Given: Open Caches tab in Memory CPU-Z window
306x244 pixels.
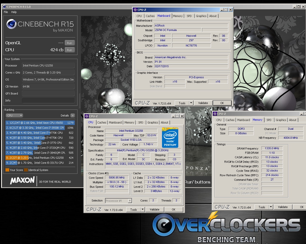Looking at the screenshot, I should [x=230, y=120].
